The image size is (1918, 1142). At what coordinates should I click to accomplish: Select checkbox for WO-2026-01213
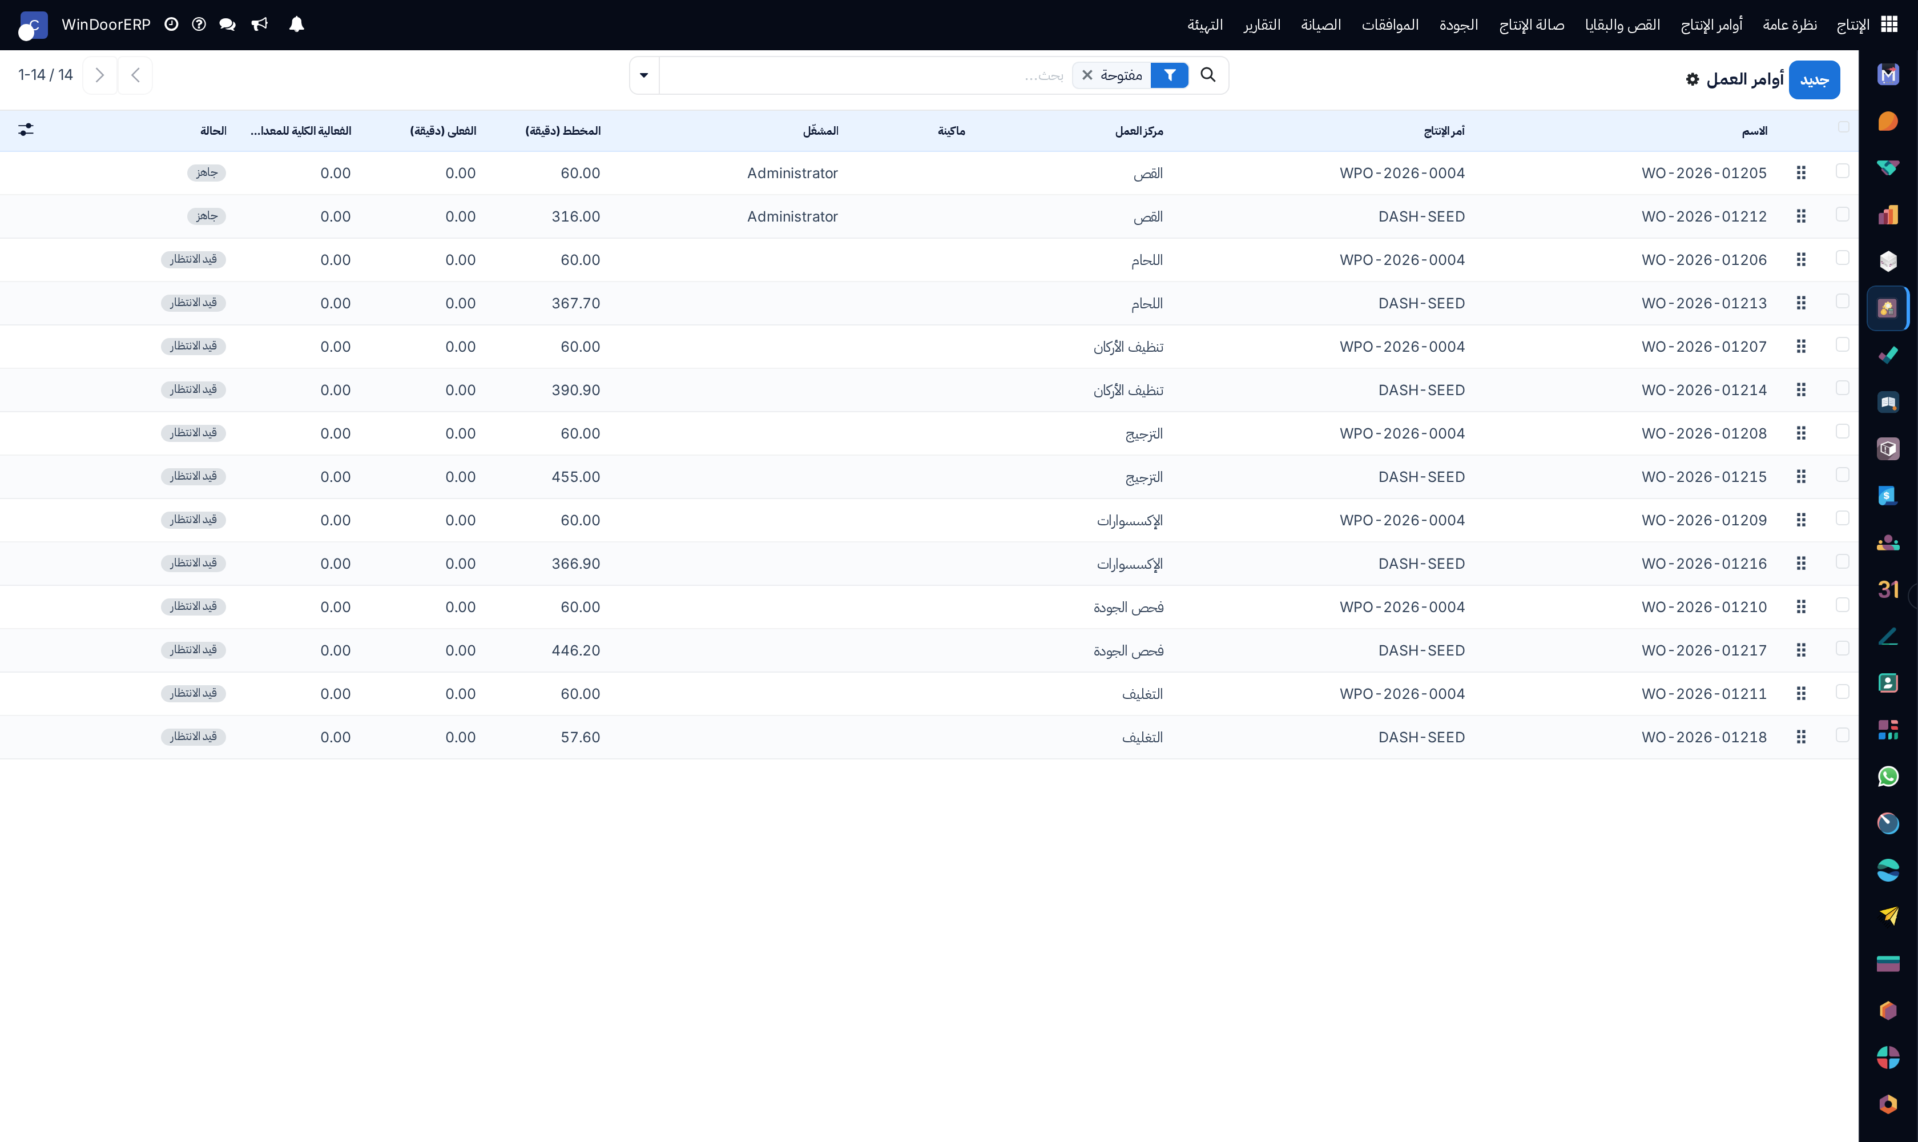click(1842, 301)
